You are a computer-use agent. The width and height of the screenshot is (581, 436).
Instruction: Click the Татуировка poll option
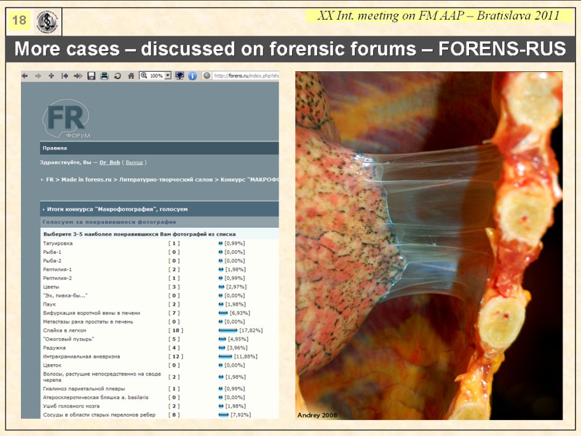click(x=58, y=244)
